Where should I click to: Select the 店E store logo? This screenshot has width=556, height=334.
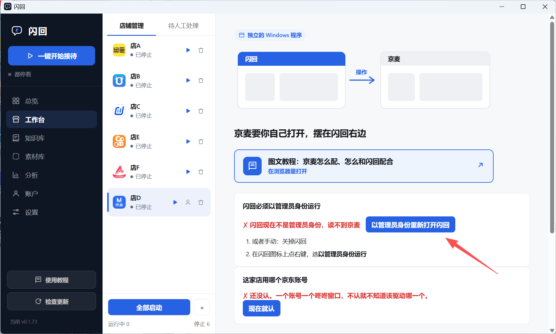119,141
